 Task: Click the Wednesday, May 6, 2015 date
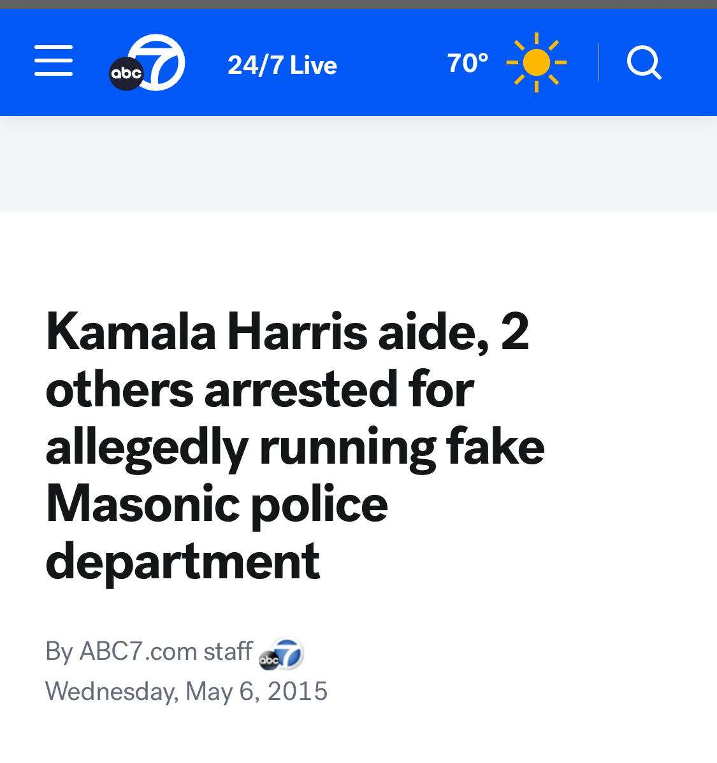coord(186,691)
